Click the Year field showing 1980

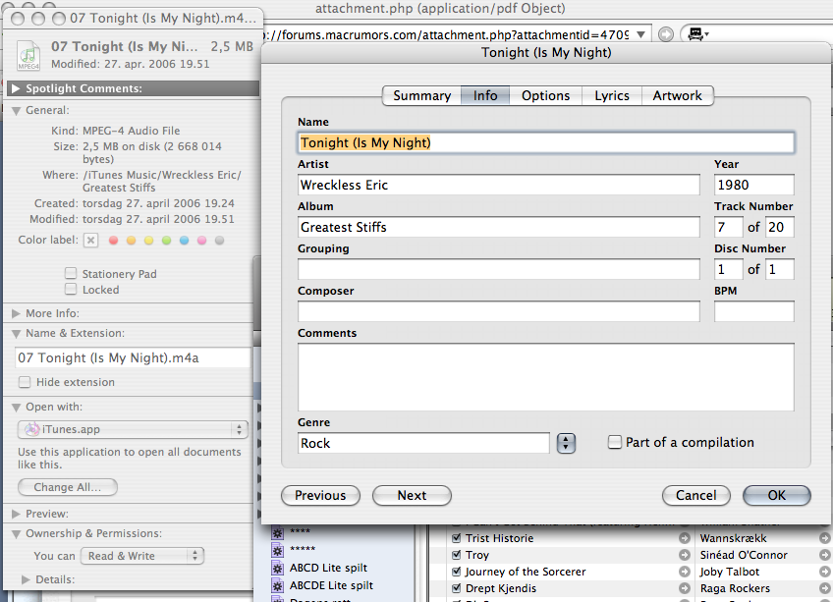(753, 185)
